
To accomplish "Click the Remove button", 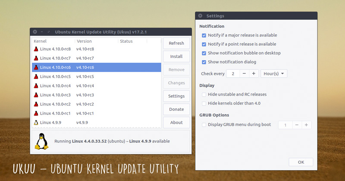I will click(176, 70).
